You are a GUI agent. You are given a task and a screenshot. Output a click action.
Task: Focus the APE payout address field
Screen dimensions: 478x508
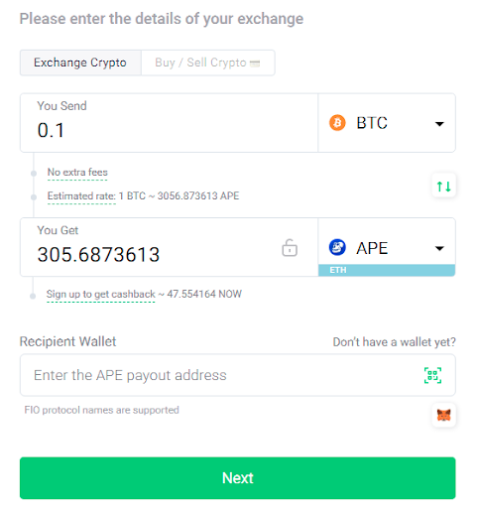pos(238,375)
